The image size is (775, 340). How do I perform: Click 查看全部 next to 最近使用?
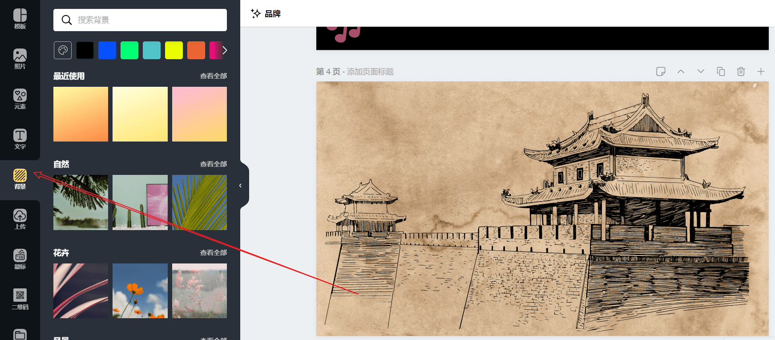coord(213,76)
